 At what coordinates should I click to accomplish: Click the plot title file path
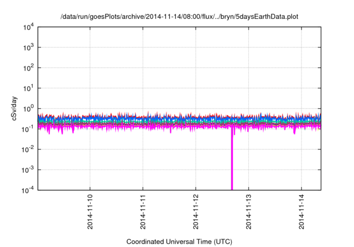tap(179, 17)
